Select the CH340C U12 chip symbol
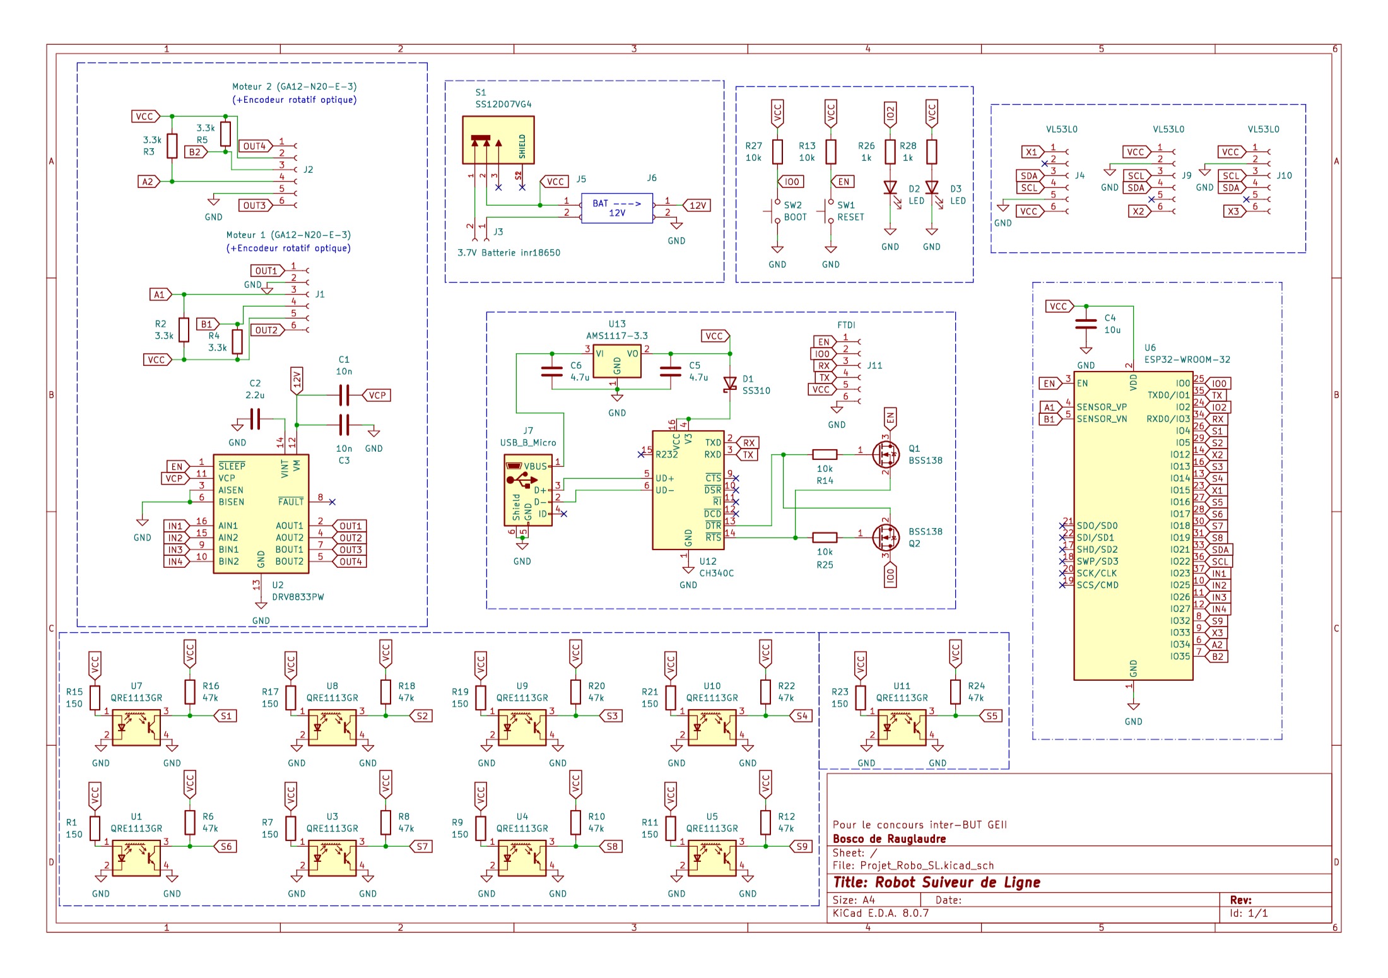The image size is (1388, 978). tap(688, 490)
